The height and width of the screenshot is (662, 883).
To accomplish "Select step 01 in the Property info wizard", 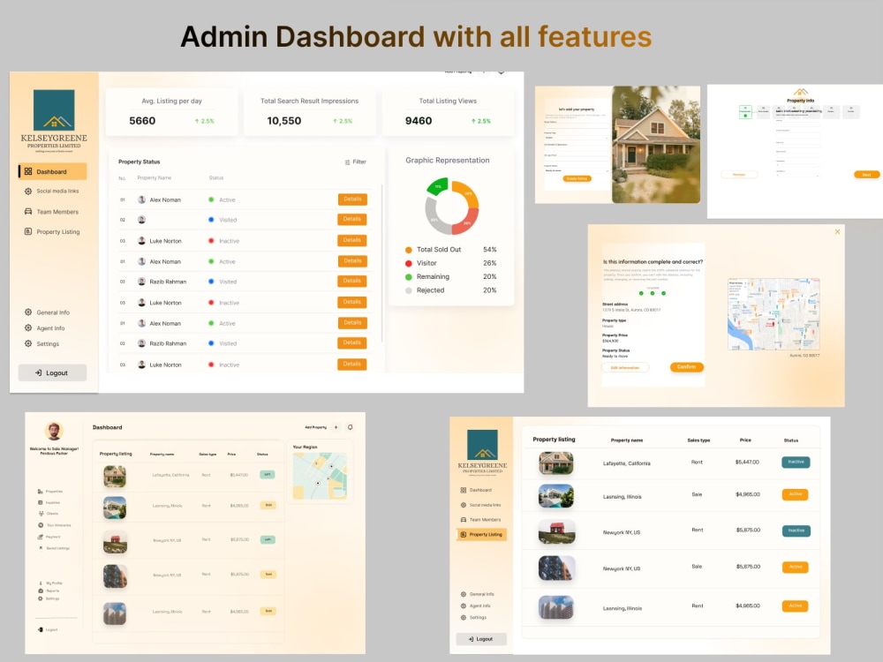I will click(745, 111).
